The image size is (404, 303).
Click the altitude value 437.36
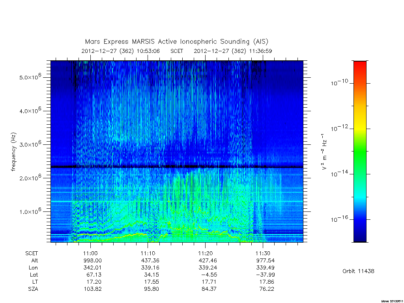150,260
